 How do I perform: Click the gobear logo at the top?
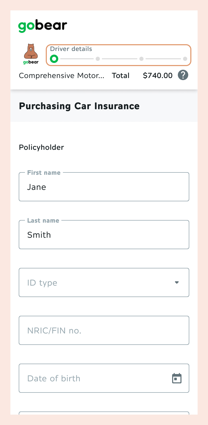tap(43, 26)
